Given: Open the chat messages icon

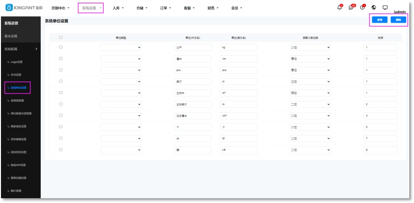Looking at the screenshot, I should click(352, 8).
